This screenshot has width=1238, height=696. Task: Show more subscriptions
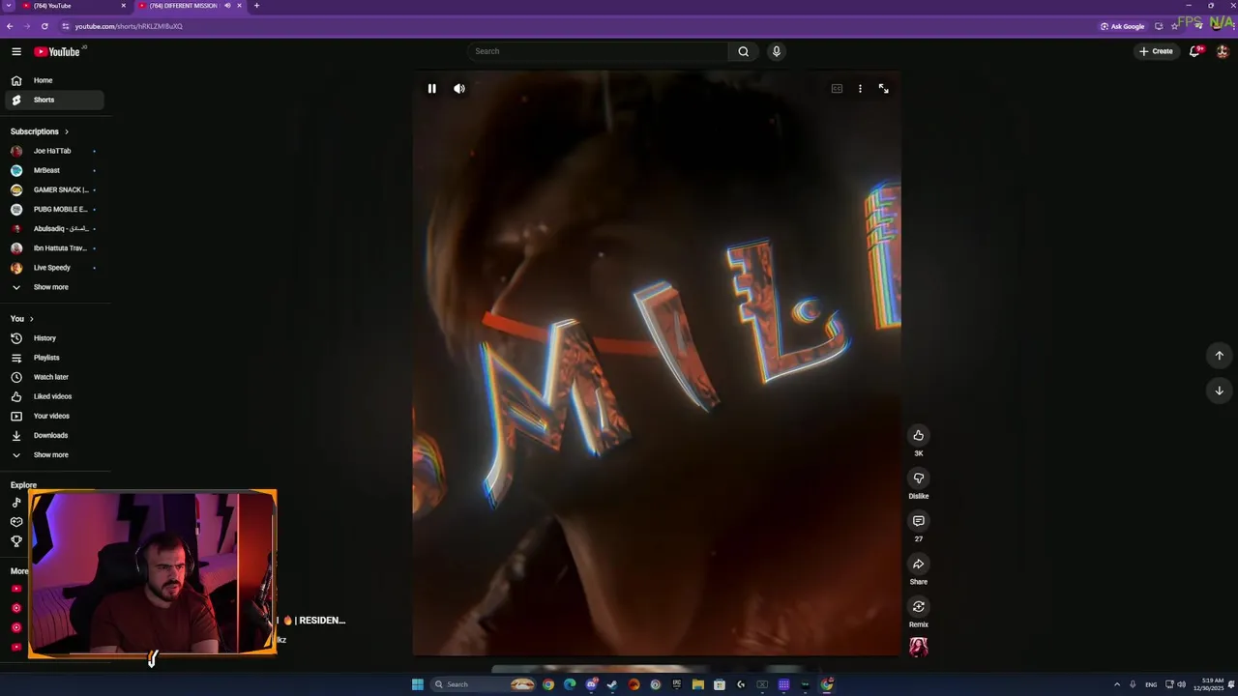click(54, 287)
